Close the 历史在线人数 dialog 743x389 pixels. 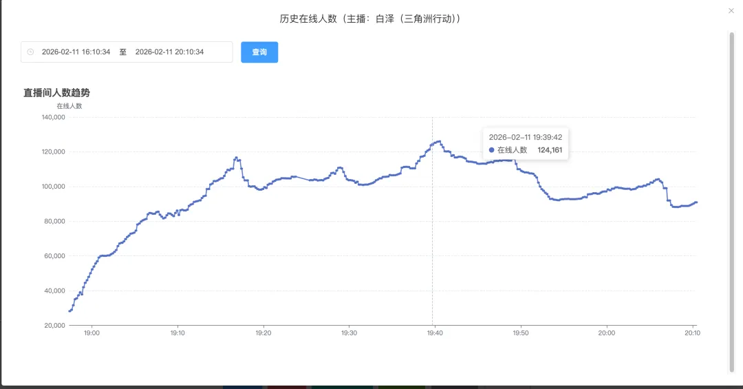731,10
